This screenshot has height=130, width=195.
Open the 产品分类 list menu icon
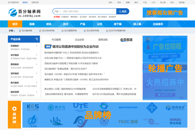point(36,39)
